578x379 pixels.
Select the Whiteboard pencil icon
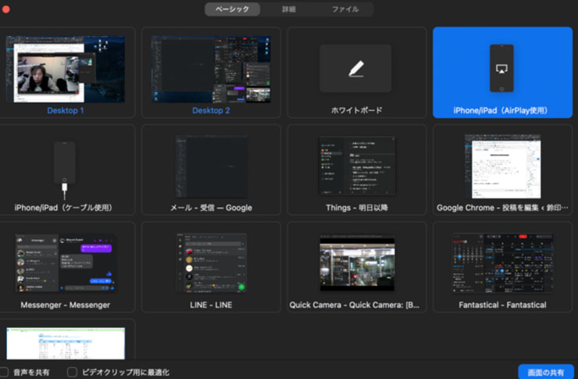click(355, 69)
